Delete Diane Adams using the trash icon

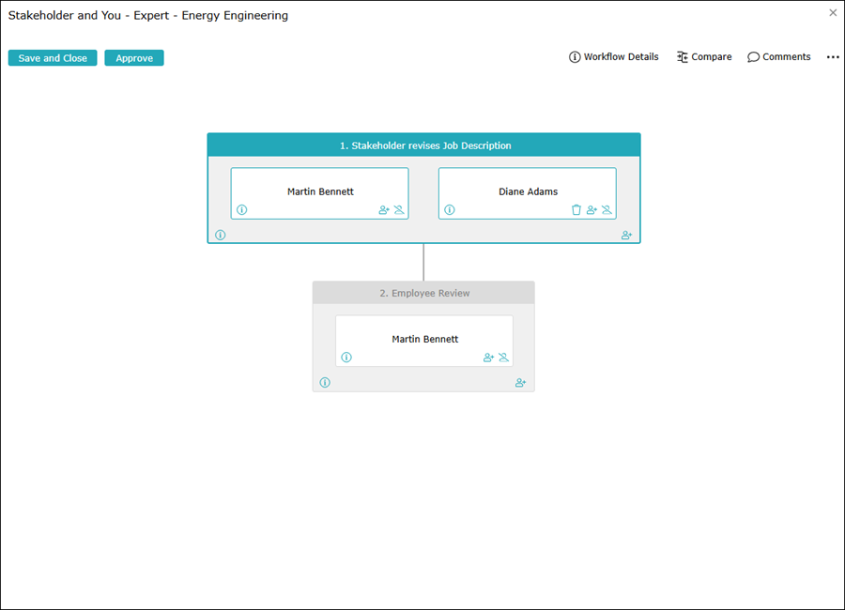coord(576,210)
